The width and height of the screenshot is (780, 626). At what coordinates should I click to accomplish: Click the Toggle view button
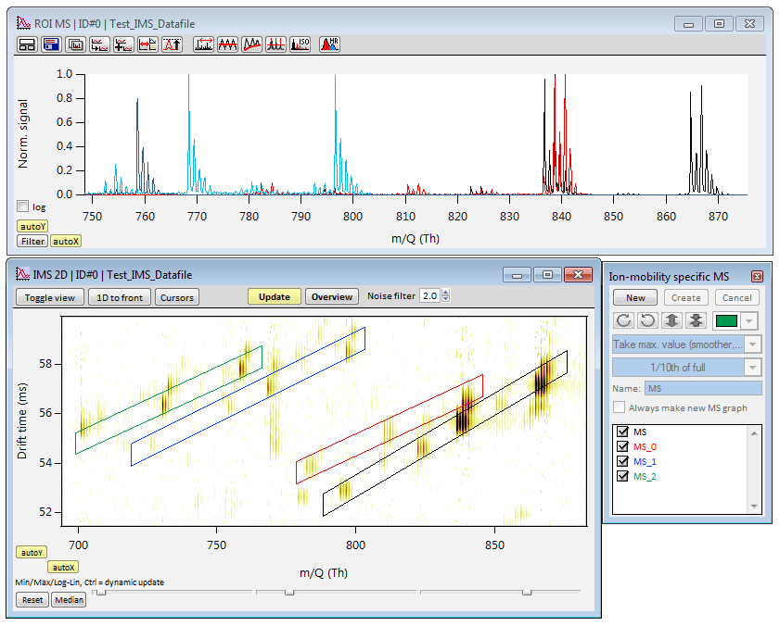pyautogui.click(x=50, y=297)
